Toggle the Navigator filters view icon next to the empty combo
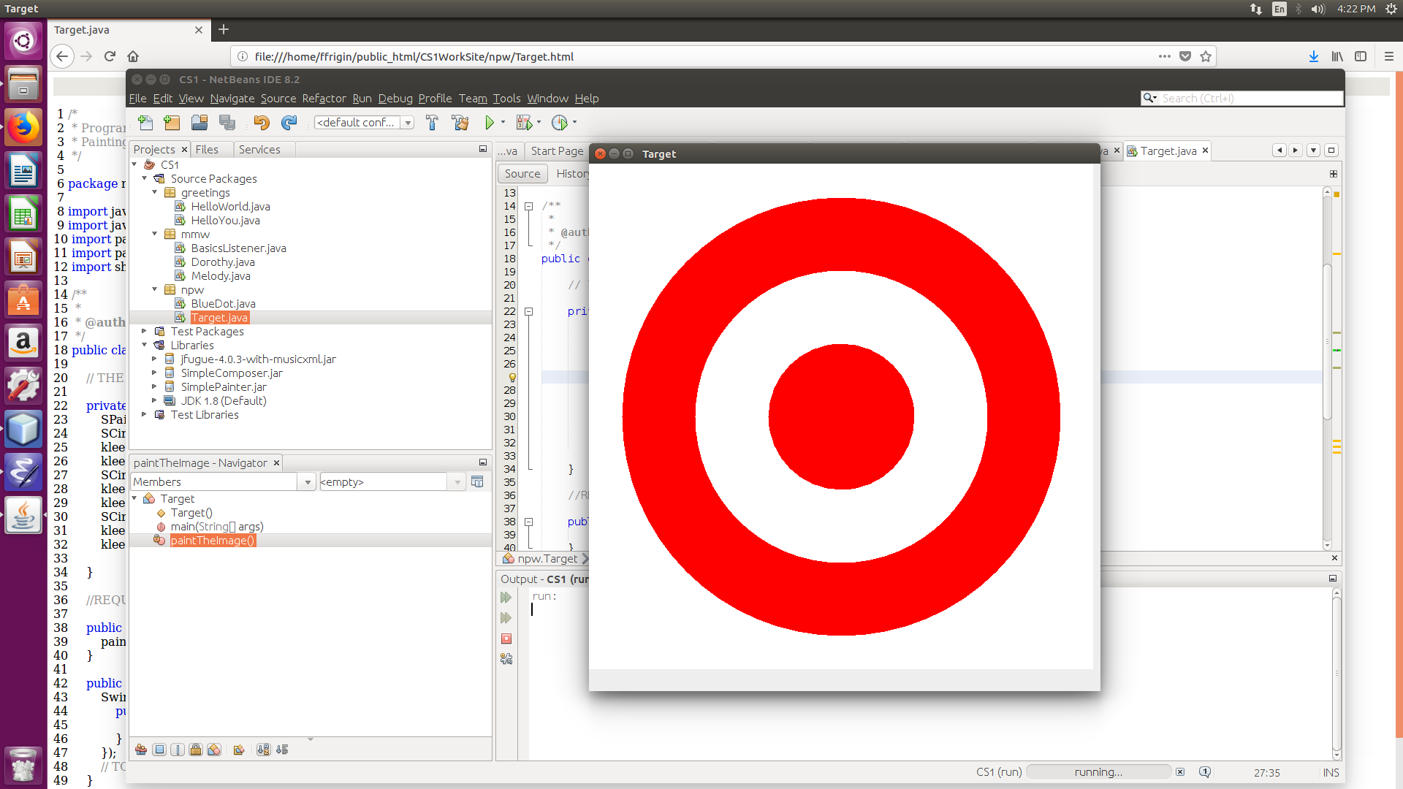The width and height of the screenshot is (1403, 789). (477, 482)
